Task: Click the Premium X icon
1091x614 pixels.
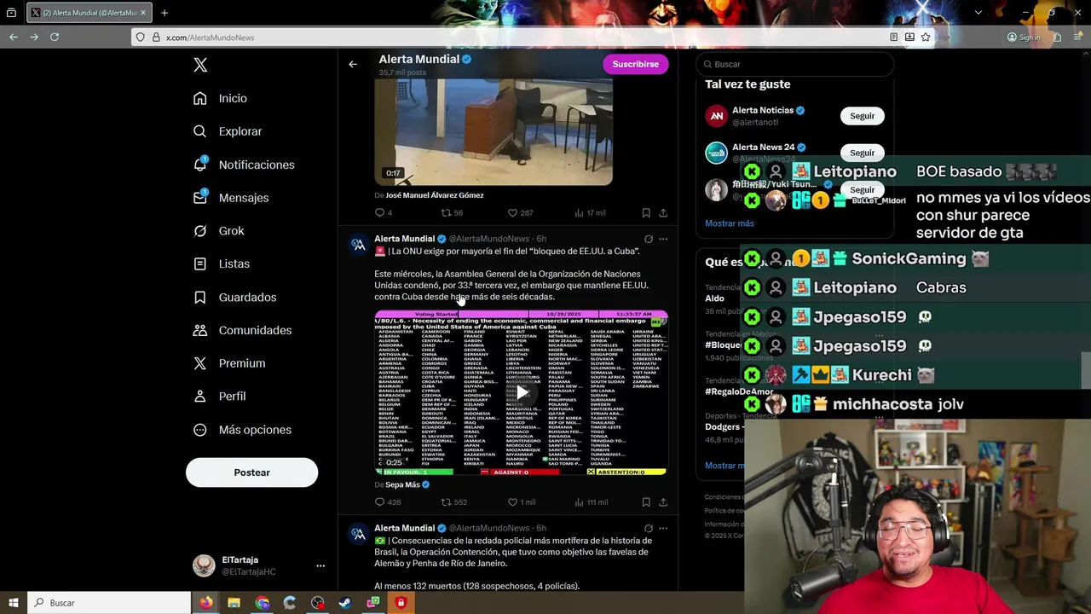Action: coord(200,363)
